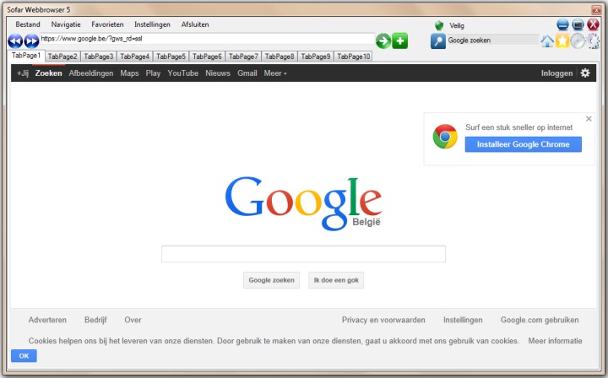Click the Installeer Google Chrome button

523,144
